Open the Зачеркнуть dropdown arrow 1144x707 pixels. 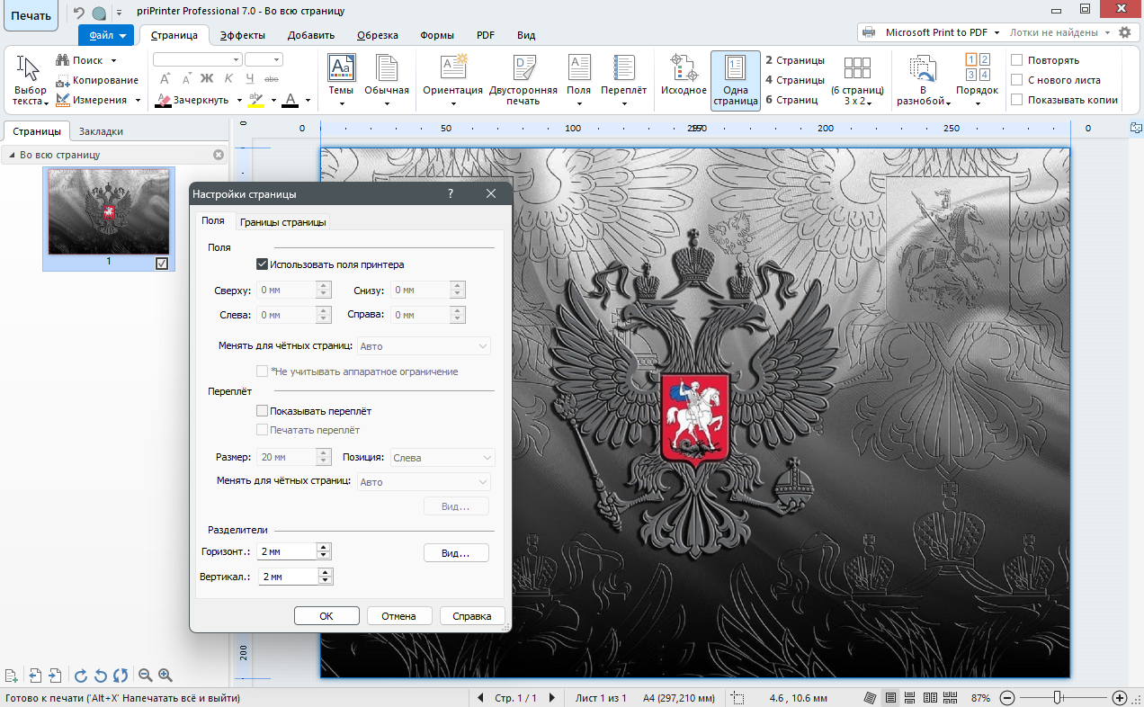[x=239, y=100]
